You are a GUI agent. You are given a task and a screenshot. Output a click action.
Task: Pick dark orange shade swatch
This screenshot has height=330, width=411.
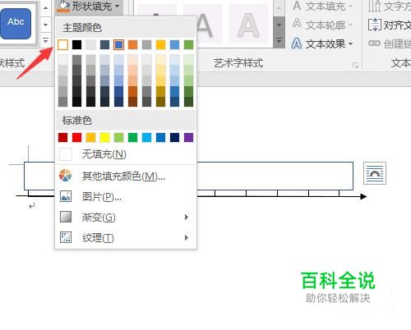133,91
